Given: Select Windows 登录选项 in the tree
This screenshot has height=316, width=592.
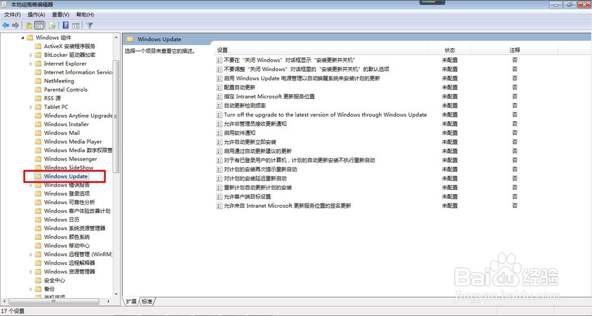Looking at the screenshot, I should coord(67,194).
